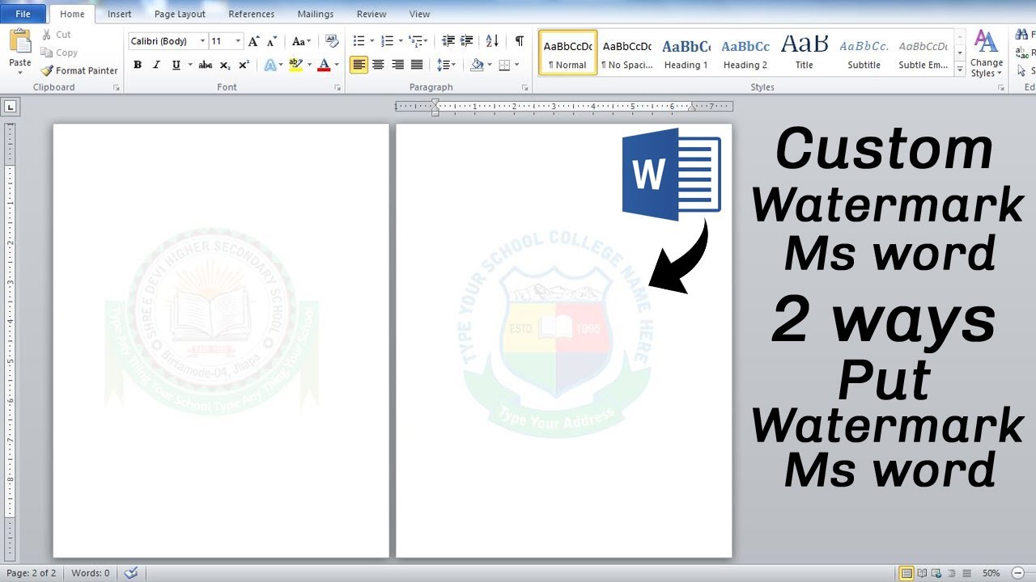Screen dimensions: 1036x582
Task: Grow the font size
Action: (x=254, y=41)
